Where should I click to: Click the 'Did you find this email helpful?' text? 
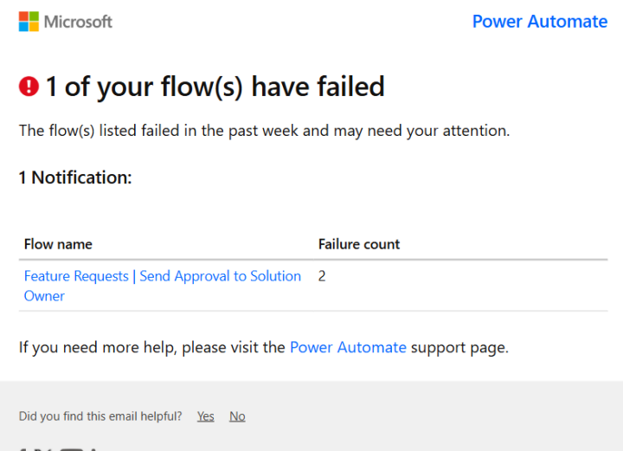[100, 416]
